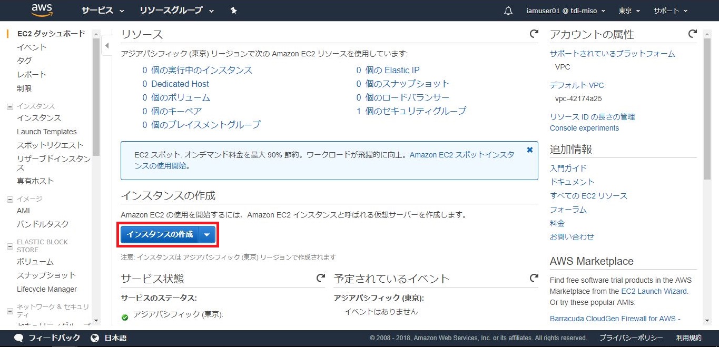
Task: Select Launch Templates in the sidebar
Action: 47,132
